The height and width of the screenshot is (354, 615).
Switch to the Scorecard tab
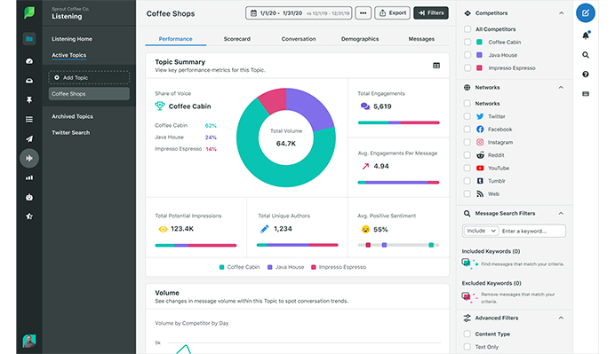pyautogui.click(x=237, y=39)
